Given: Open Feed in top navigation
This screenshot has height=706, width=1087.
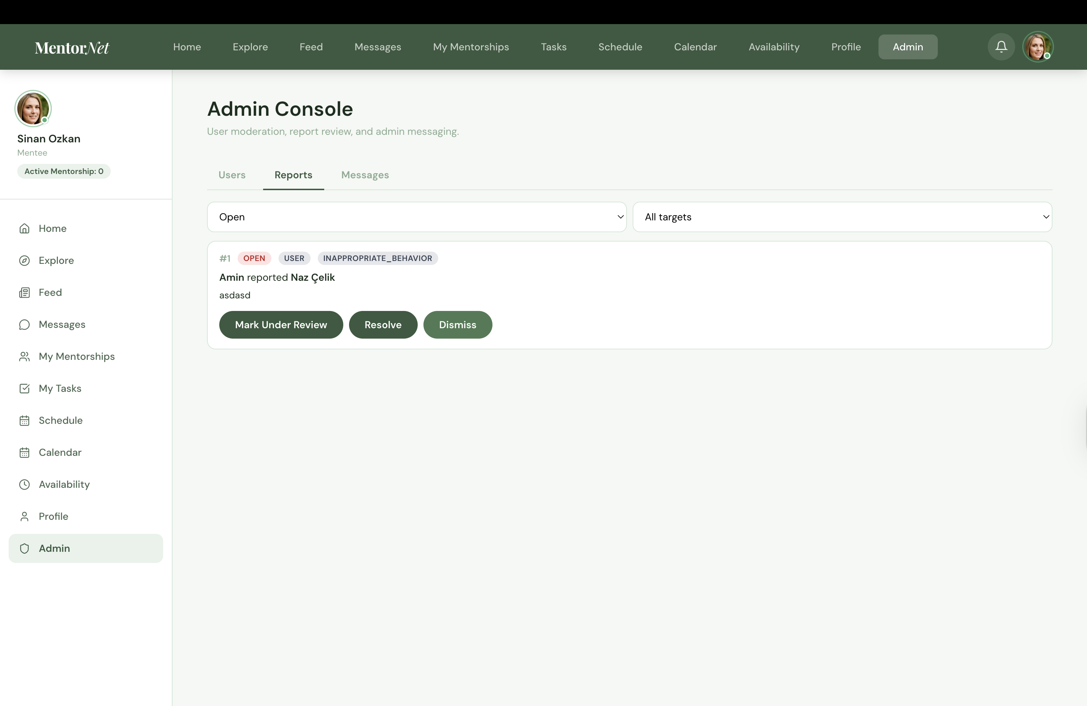Looking at the screenshot, I should 311,47.
